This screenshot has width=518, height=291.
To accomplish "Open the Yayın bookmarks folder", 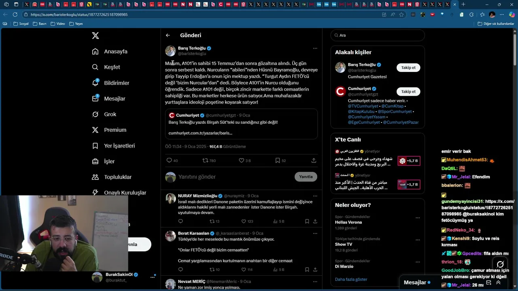I will coord(76,24).
